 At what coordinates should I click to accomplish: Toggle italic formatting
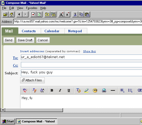tap(60, 90)
